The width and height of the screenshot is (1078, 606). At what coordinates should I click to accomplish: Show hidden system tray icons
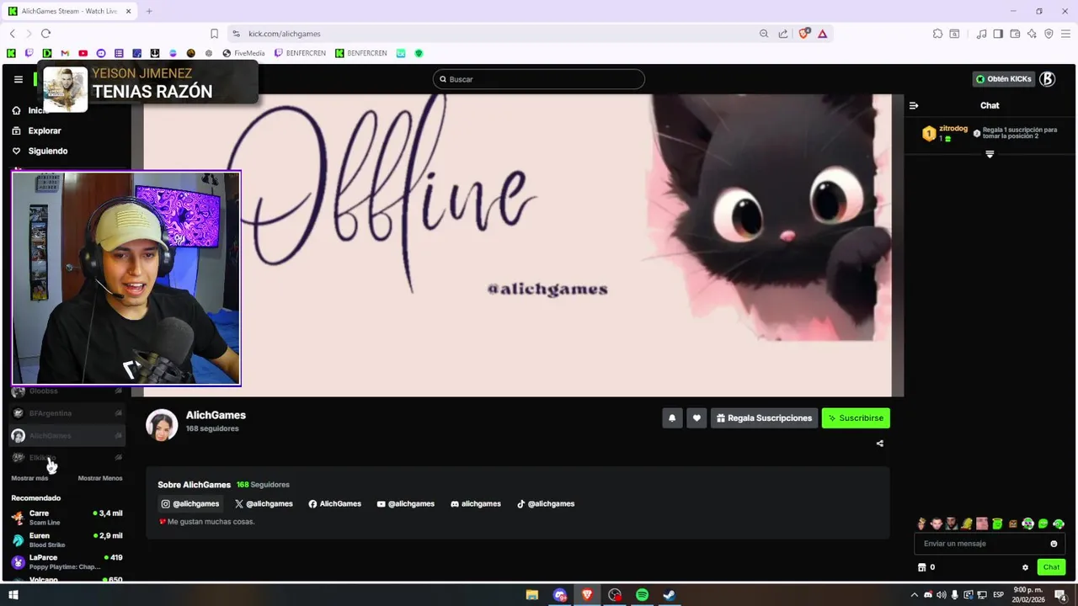[x=915, y=595]
